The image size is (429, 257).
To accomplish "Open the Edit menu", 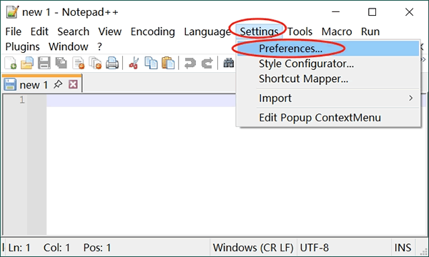I will [39, 31].
